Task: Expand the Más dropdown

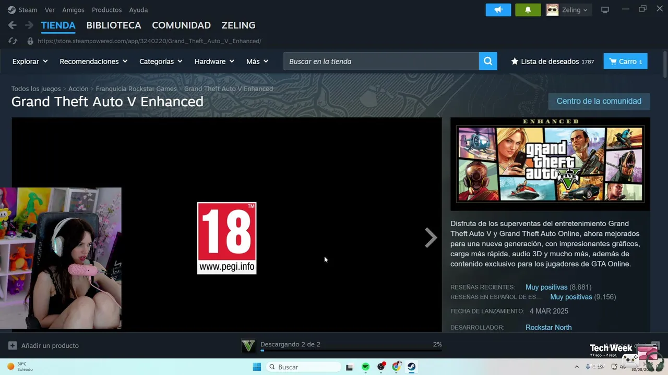Action: coord(257,61)
